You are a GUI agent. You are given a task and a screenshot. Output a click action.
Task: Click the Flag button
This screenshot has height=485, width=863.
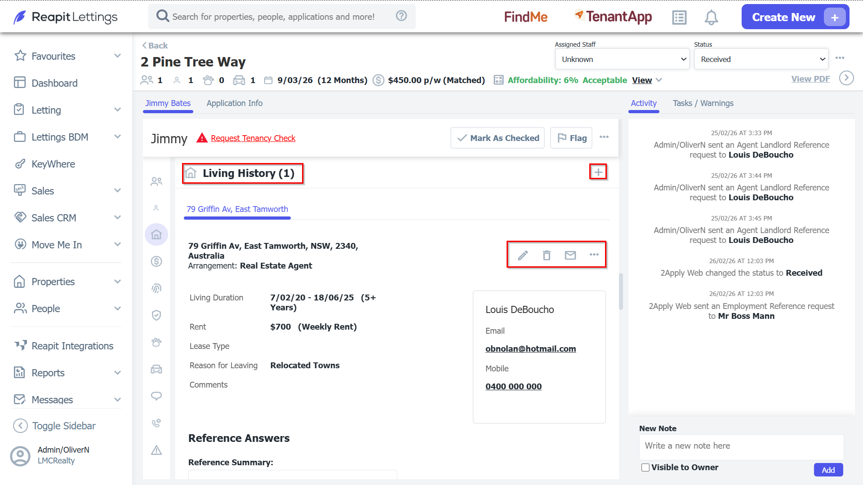(x=571, y=138)
